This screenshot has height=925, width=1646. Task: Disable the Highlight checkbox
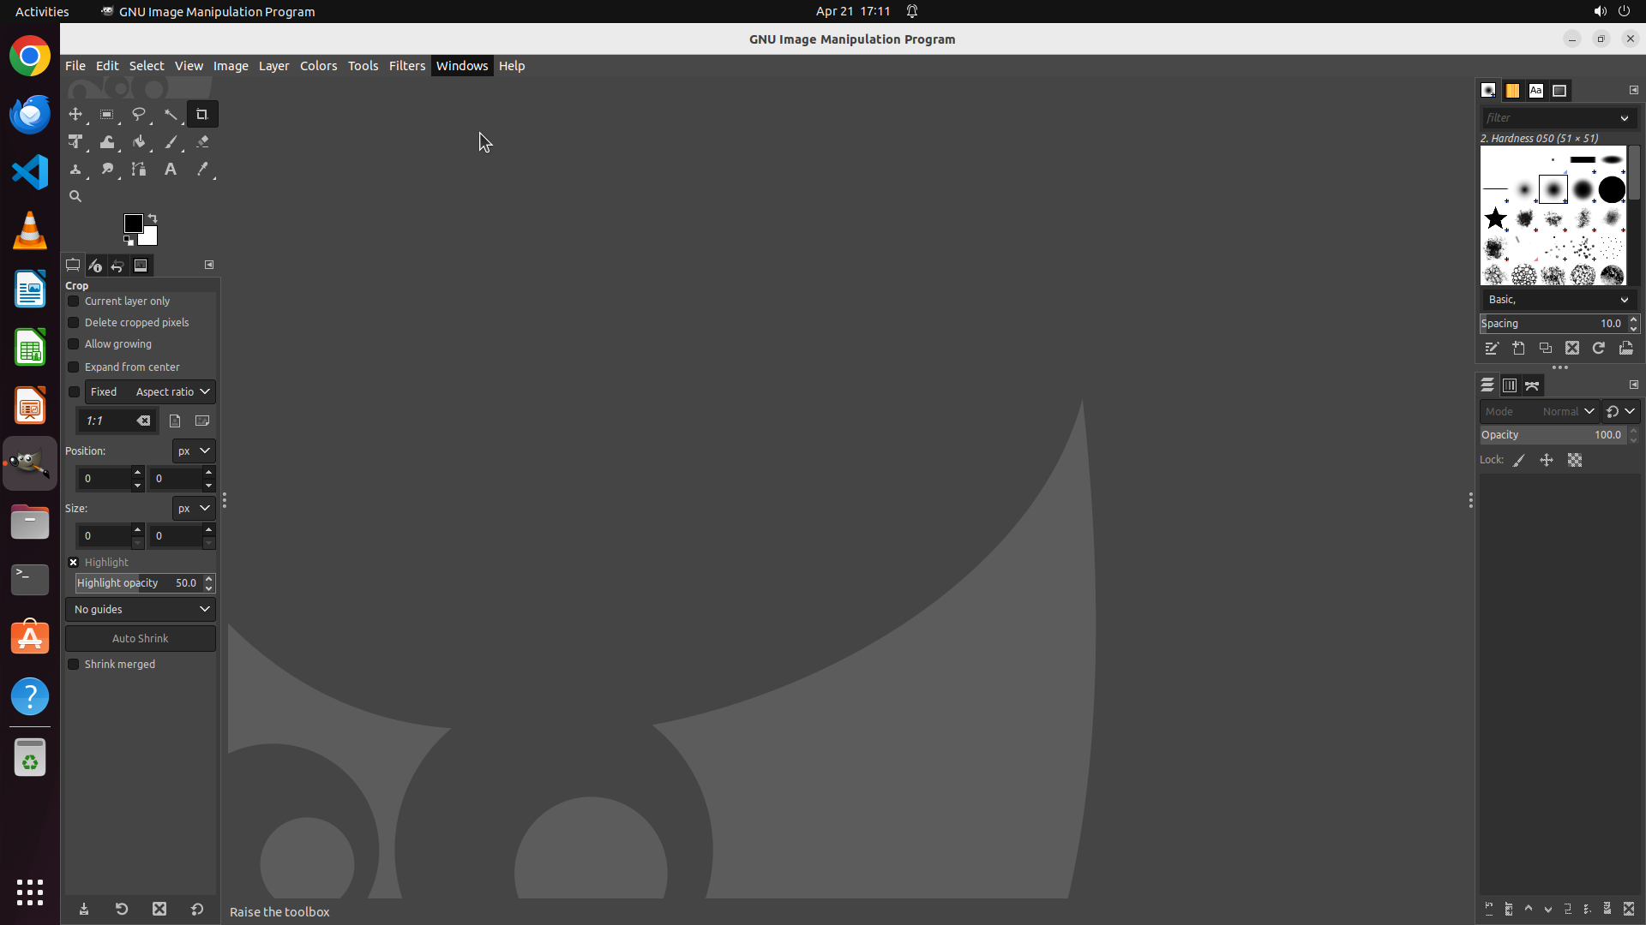pos(74,563)
